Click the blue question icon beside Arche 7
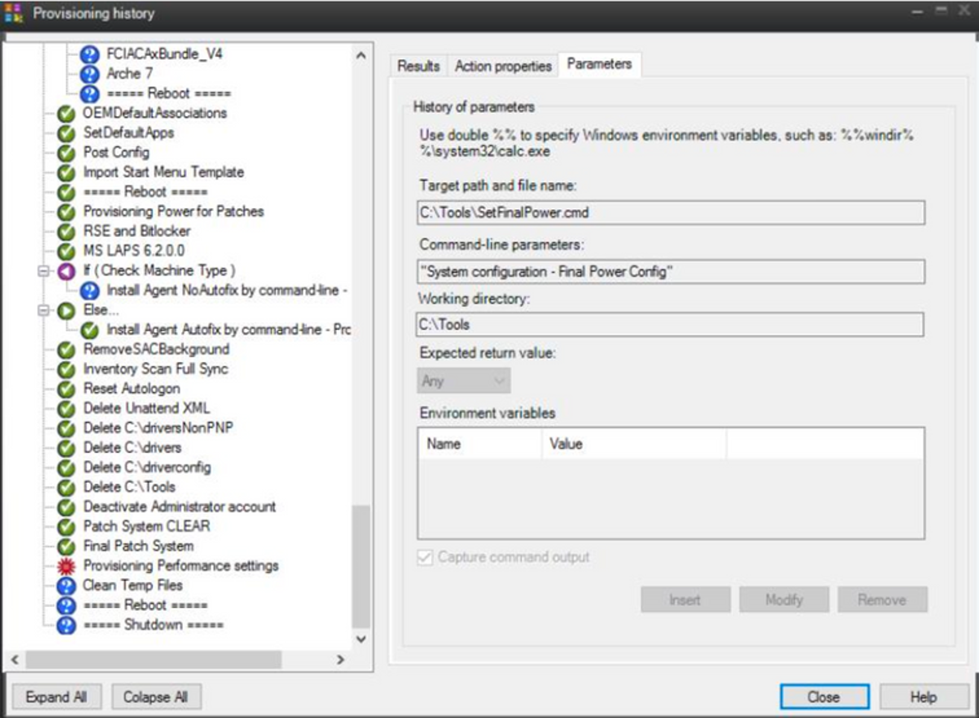Viewport: 979px width, 718px height. click(89, 74)
